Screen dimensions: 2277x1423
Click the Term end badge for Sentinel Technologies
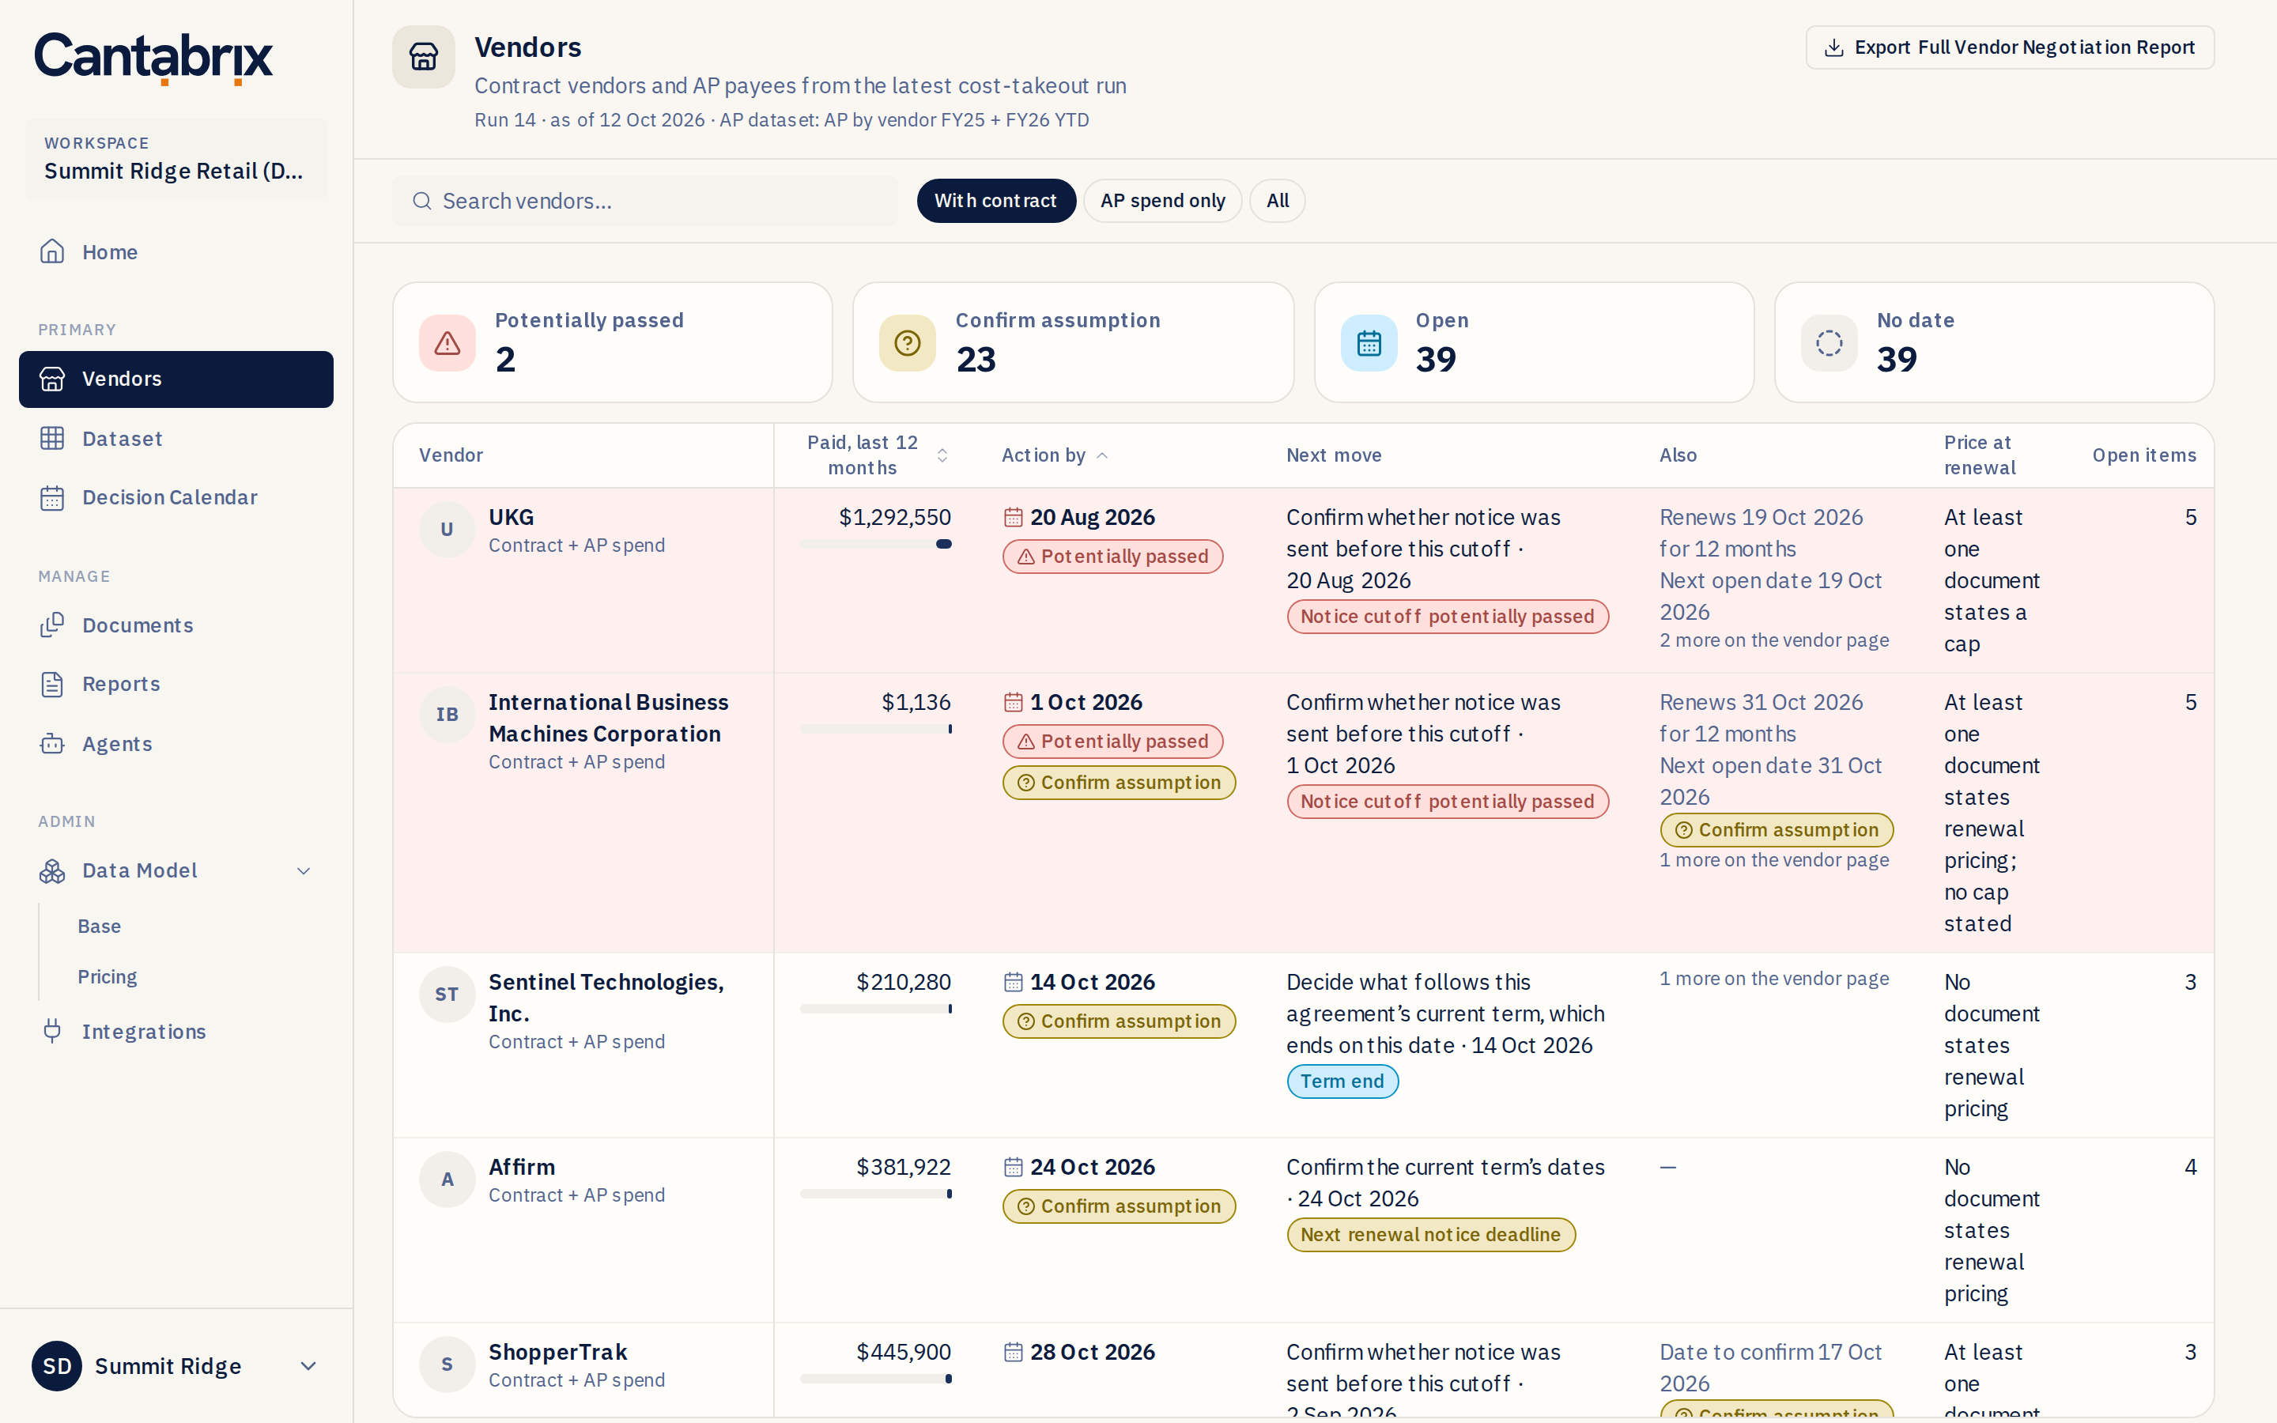point(1342,1081)
